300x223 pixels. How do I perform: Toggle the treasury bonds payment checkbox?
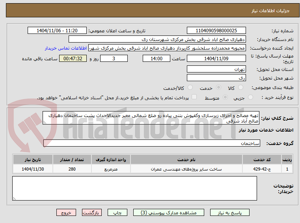coord(194,97)
